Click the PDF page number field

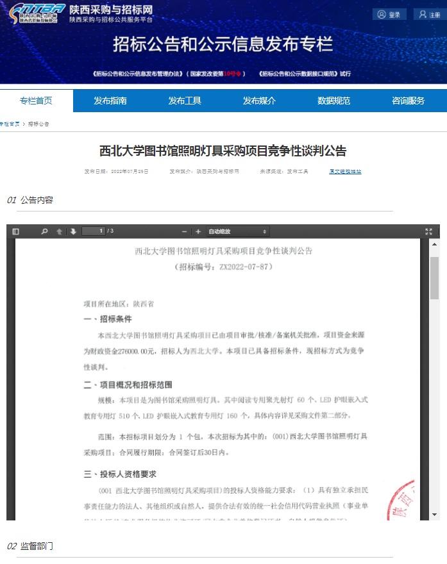[x=94, y=231]
